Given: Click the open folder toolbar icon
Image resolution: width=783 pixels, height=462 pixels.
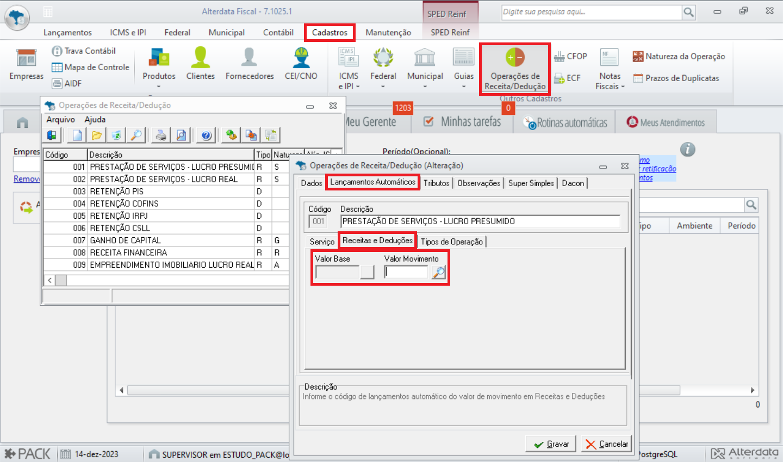Looking at the screenshot, I should click(x=97, y=135).
